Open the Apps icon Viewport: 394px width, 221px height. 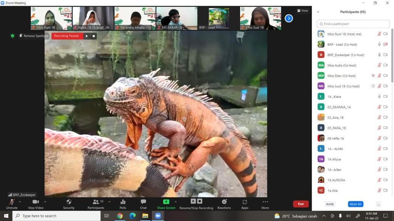tap(245, 202)
